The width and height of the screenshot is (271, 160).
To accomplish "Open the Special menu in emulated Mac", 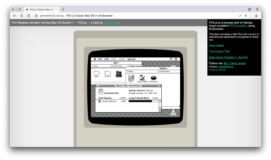I will (x=131, y=59).
